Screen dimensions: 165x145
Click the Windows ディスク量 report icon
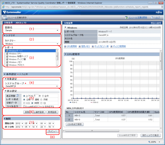7,59
